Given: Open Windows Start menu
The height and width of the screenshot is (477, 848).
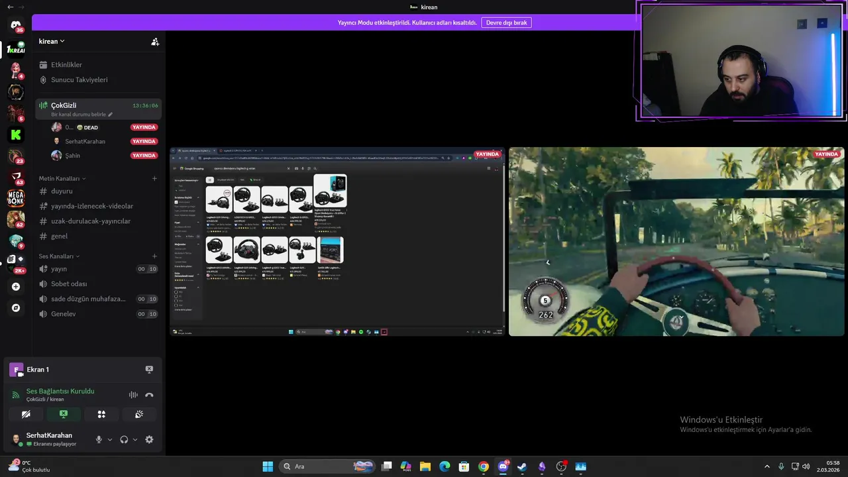Looking at the screenshot, I should (x=268, y=466).
